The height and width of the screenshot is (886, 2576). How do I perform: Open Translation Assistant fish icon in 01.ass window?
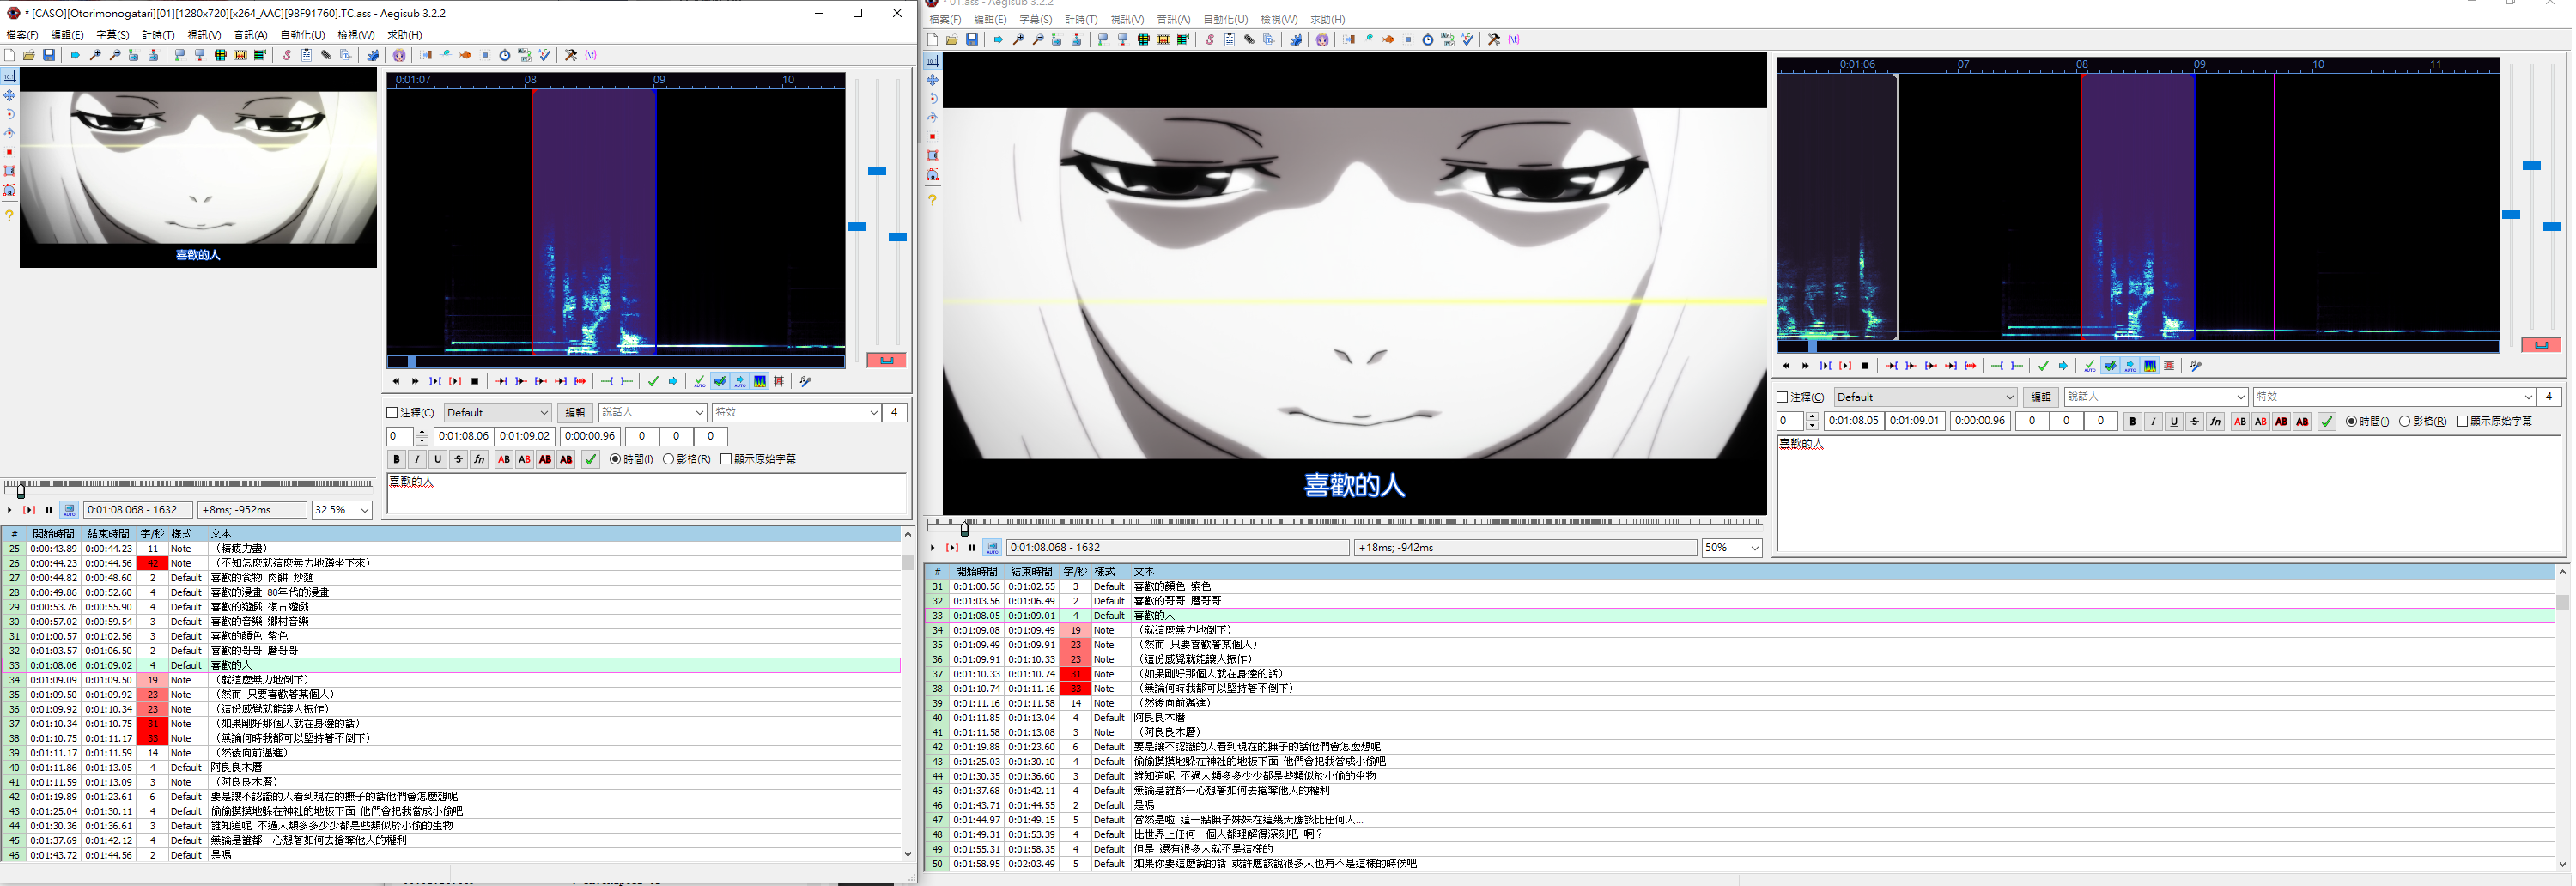[x=1388, y=40]
